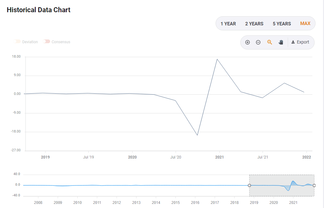The image size is (324, 208).
Task: Toggle the Deviation series switch
Action: point(17,42)
